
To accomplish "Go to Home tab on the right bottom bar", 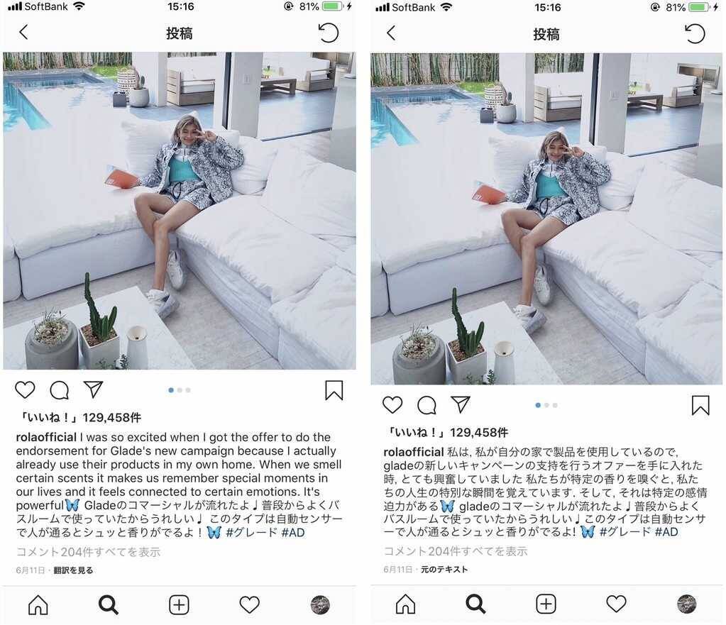I will click(x=405, y=604).
